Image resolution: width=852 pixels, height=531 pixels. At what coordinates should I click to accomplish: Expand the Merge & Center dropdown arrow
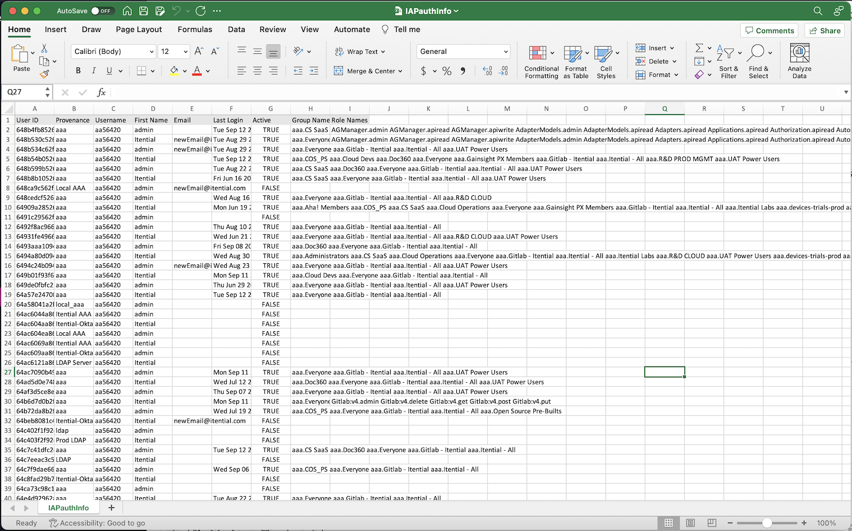tap(400, 71)
